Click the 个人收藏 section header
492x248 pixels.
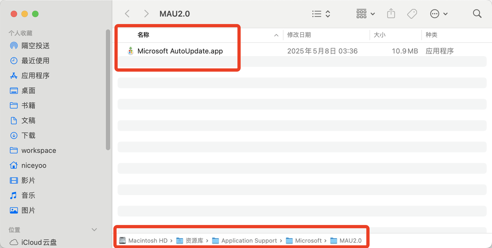pyautogui.click(x=20, y=33)
